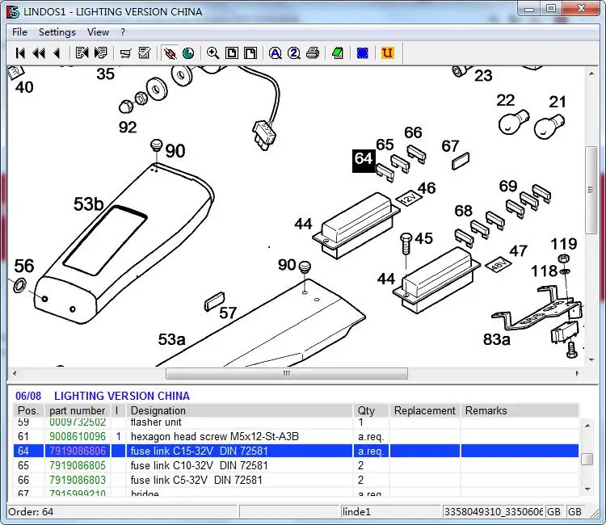
Task: Open the Settings menu
Action: (57, 32)
